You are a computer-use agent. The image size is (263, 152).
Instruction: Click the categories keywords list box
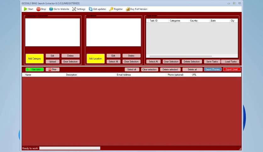click(x=53, y=32)
